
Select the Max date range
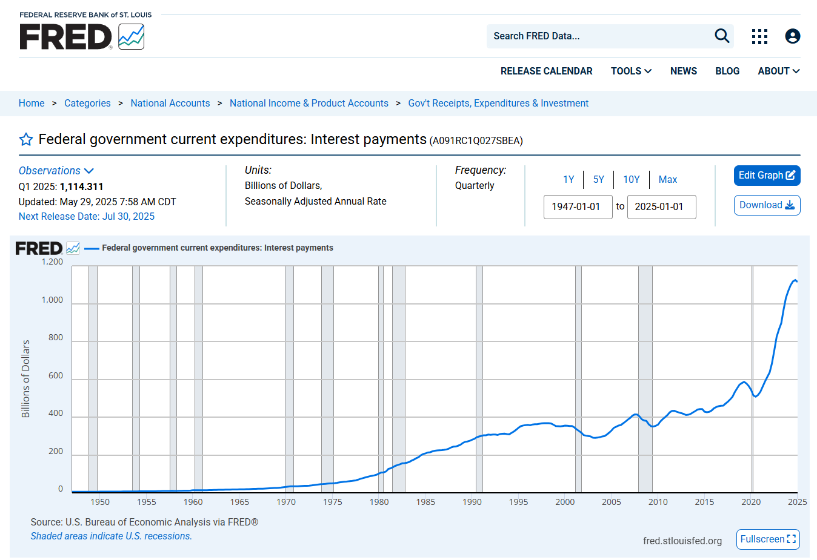click(x=668, y=179)
